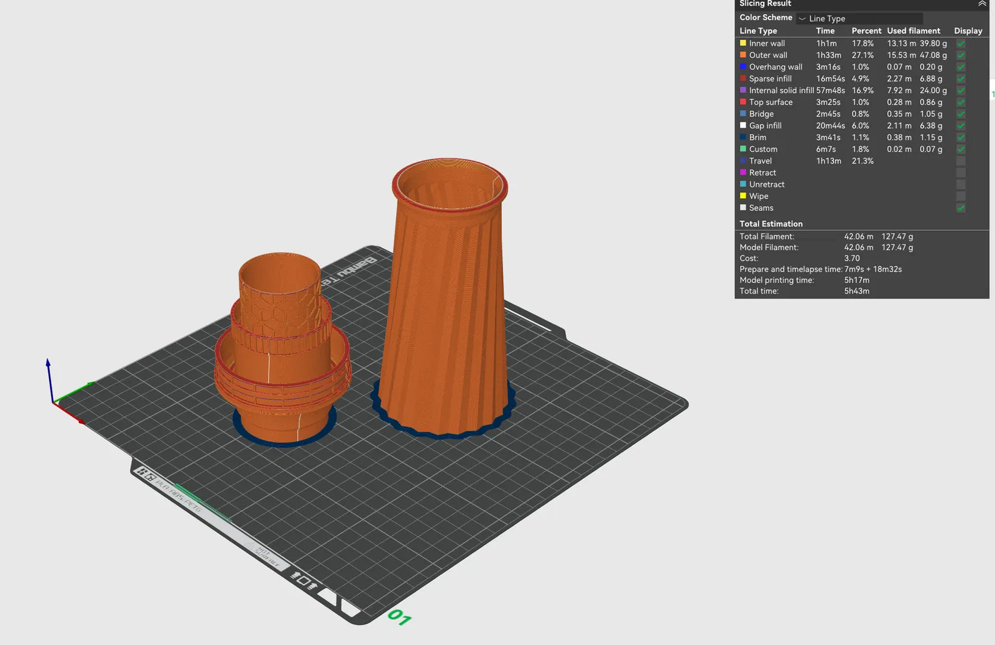Viewport: 995px width, 645px height.
Task: Click the Travel time 1h13m
Action: pyautogui.click(x=828, y=161)
